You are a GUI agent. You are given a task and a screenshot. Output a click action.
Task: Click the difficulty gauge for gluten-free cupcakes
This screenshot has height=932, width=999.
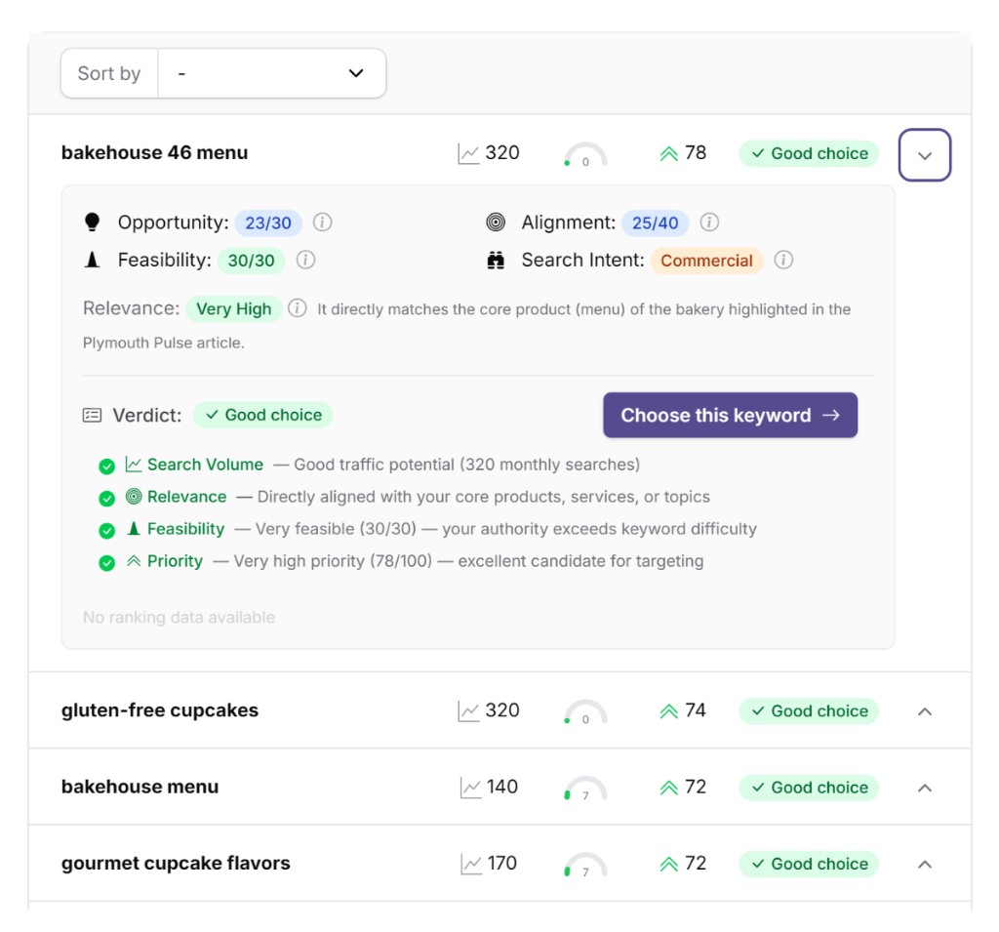click(x=584, y=710)
